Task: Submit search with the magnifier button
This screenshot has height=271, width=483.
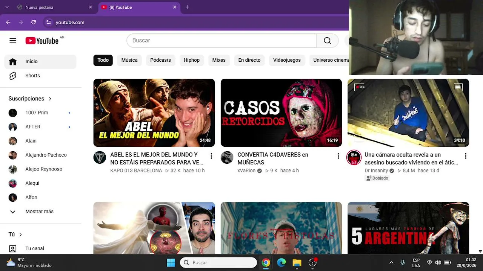Action: tap(327, 41)
